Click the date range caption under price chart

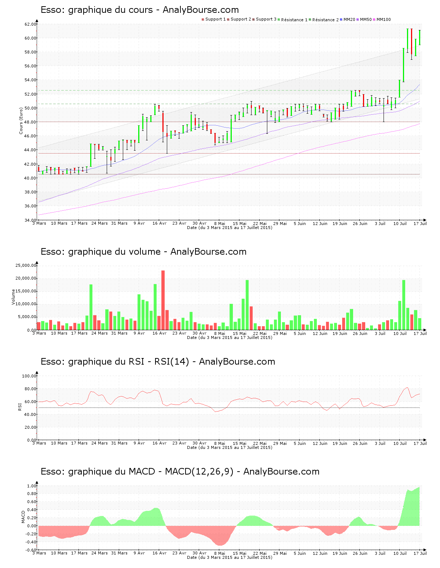230,228
